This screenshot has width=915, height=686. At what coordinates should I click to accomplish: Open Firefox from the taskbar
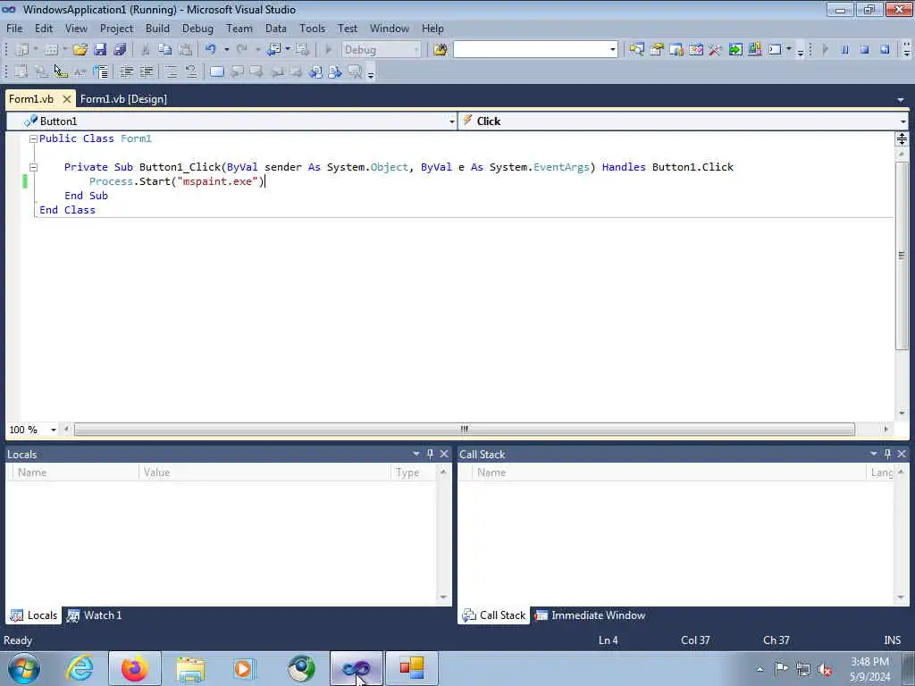pos(135,668)
